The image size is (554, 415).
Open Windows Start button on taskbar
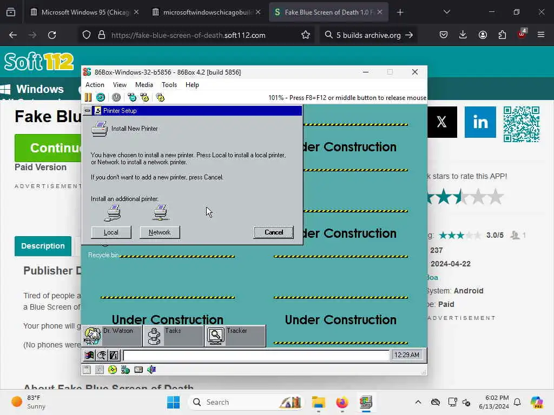pyautogui.click(x=173, y=402)
